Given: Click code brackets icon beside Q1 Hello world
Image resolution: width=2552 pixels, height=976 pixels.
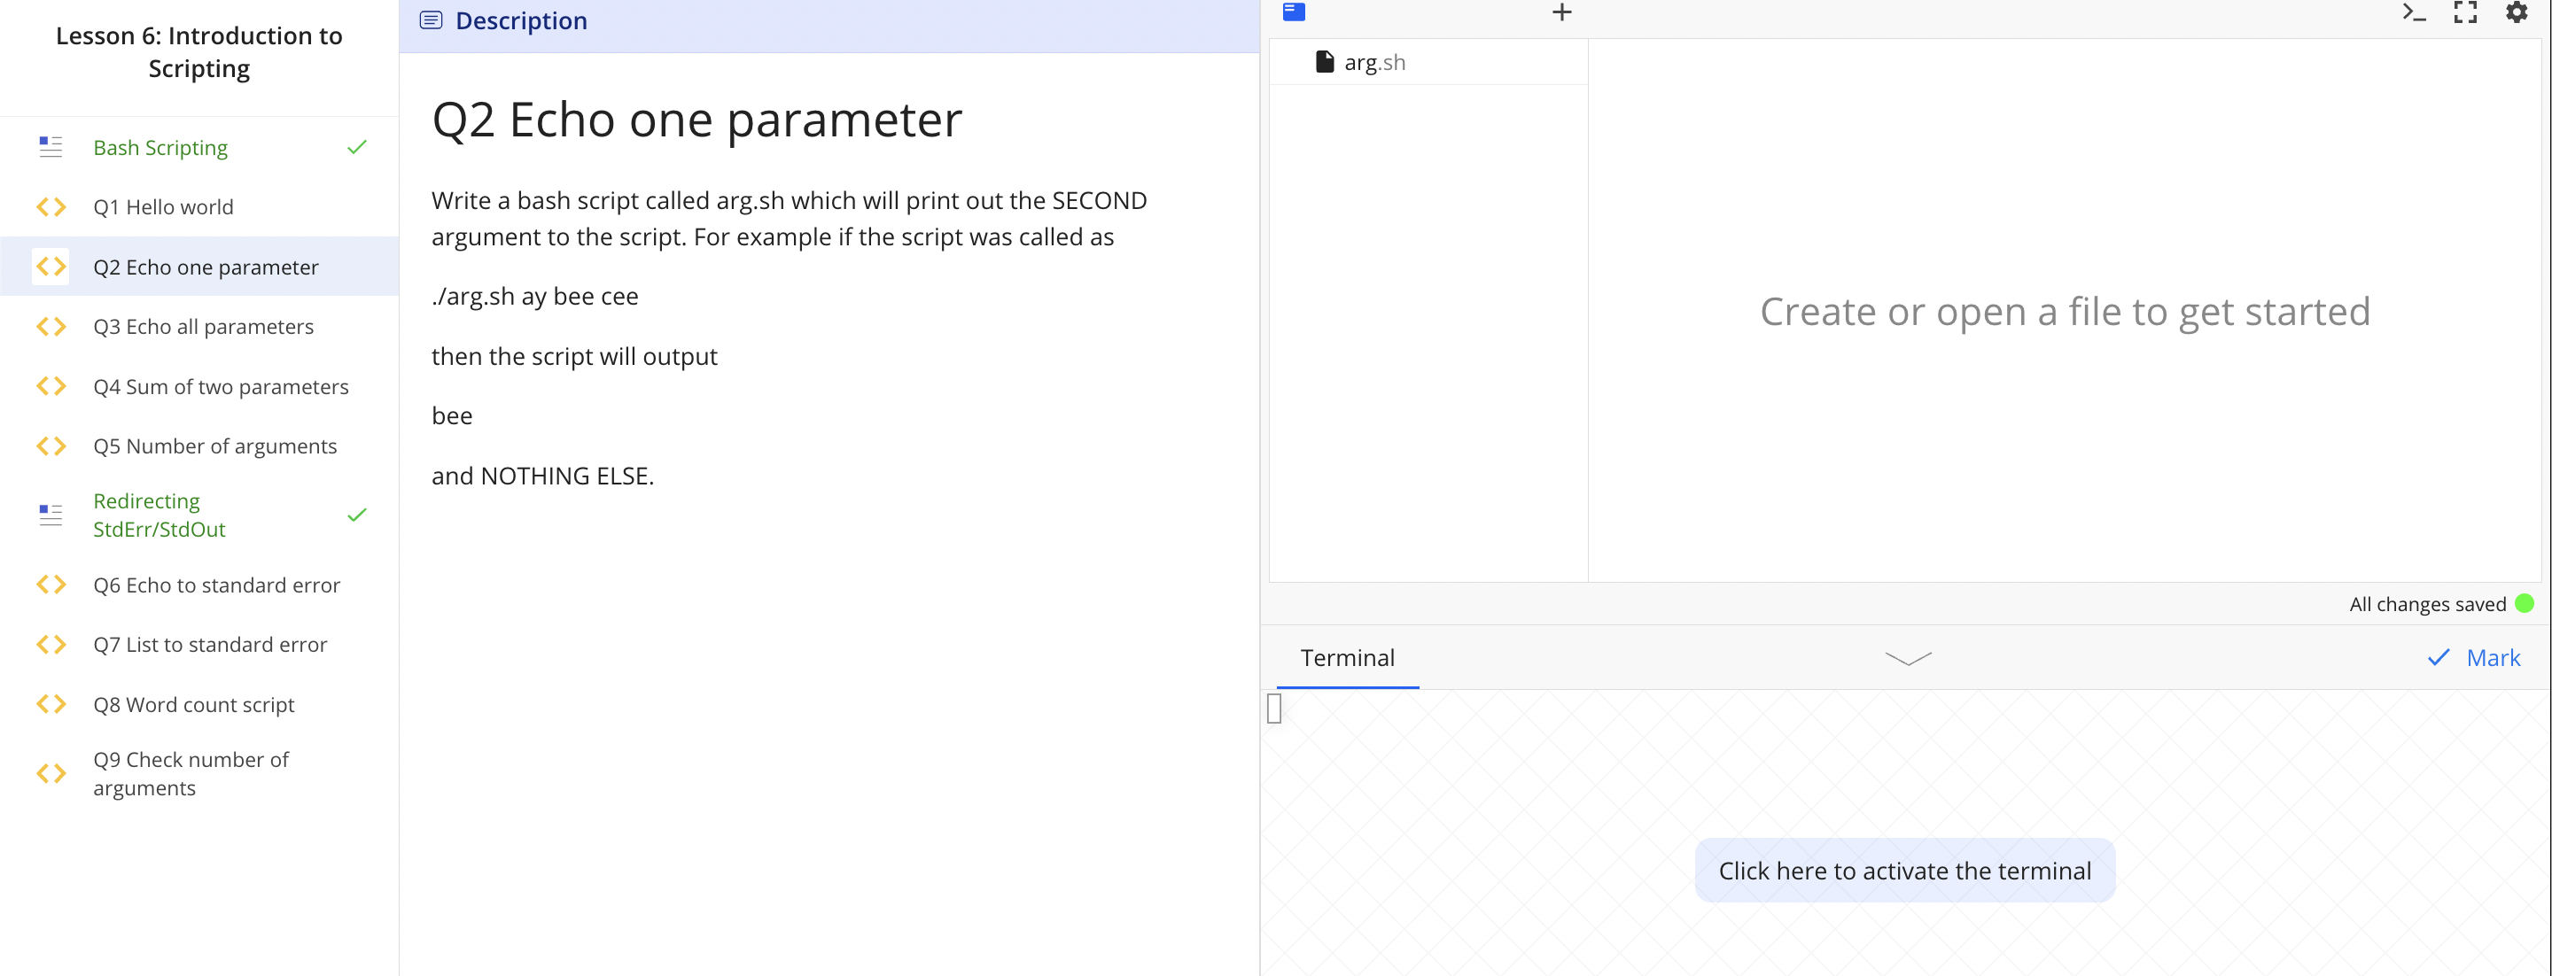Looking at the screenshot, I should (x=51, y=207).
